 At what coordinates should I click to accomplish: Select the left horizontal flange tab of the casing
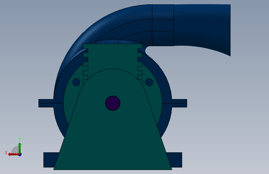click(x=46, y=103)
